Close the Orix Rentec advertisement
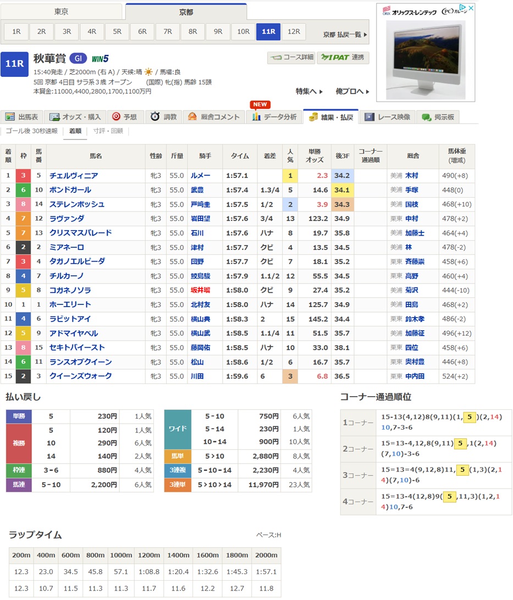The height and width of the screenshot is (600, 513). (471, 8)
